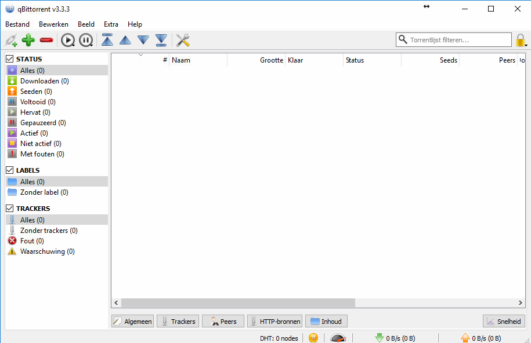
Task: Switch to the Inhoud tab
Action: point(327,322)
